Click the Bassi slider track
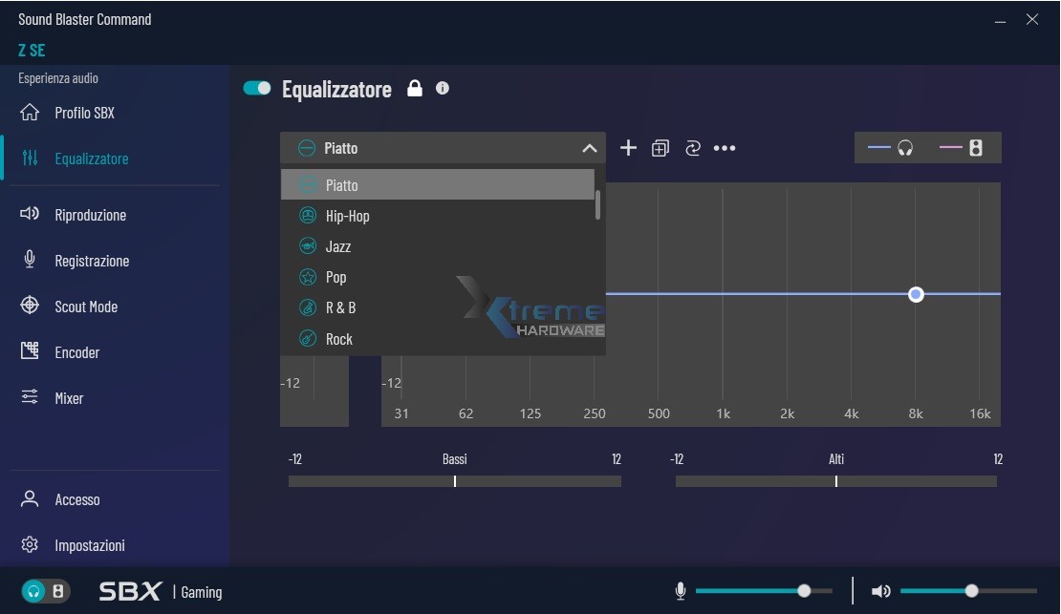Image resolution: width=1061 pixels, height=614 pixels. coord(455,481)
